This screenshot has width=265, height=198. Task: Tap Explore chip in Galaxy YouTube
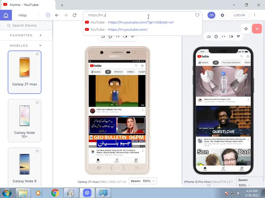pyautogui.click(x=96, y=72)
